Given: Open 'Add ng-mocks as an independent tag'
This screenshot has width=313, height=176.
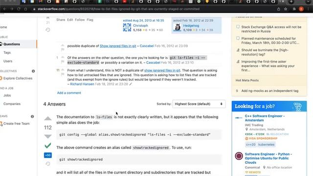Looking at the screenshot, I should click(270, 91).
